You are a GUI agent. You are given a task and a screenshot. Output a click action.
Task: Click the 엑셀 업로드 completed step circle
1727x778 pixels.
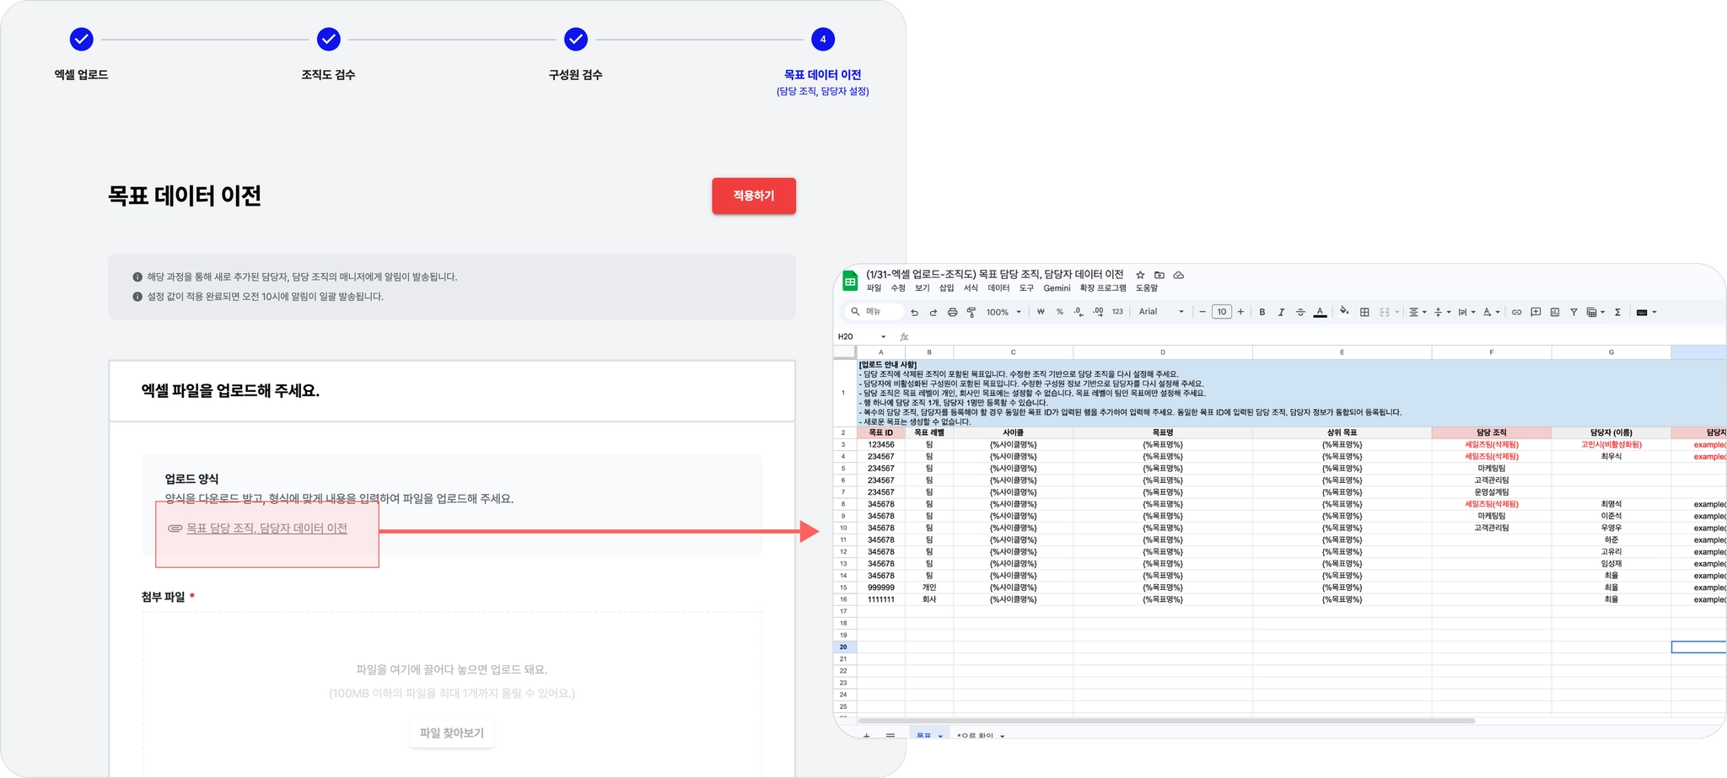point(81,39)
